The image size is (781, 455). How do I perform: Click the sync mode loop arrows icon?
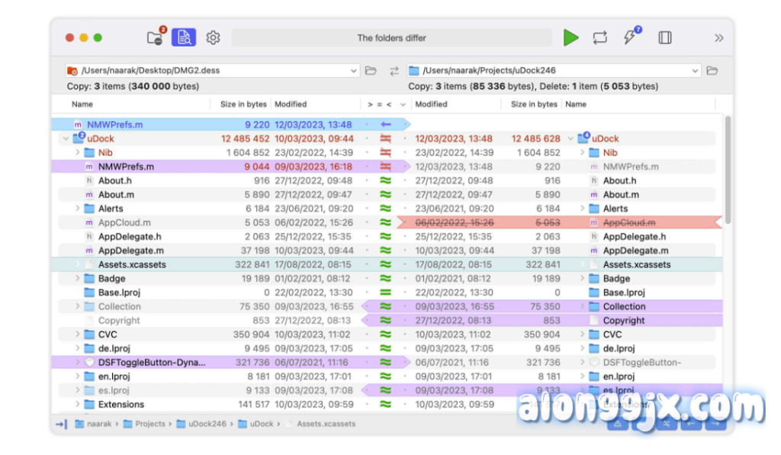pyautogui.click(x=599, y=37)
